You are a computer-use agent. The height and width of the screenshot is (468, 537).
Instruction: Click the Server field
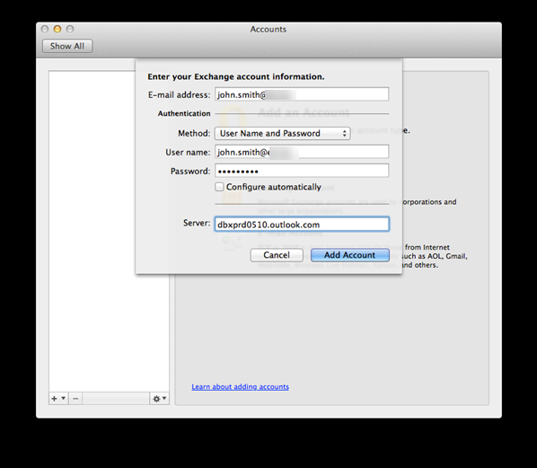point(302,224)
